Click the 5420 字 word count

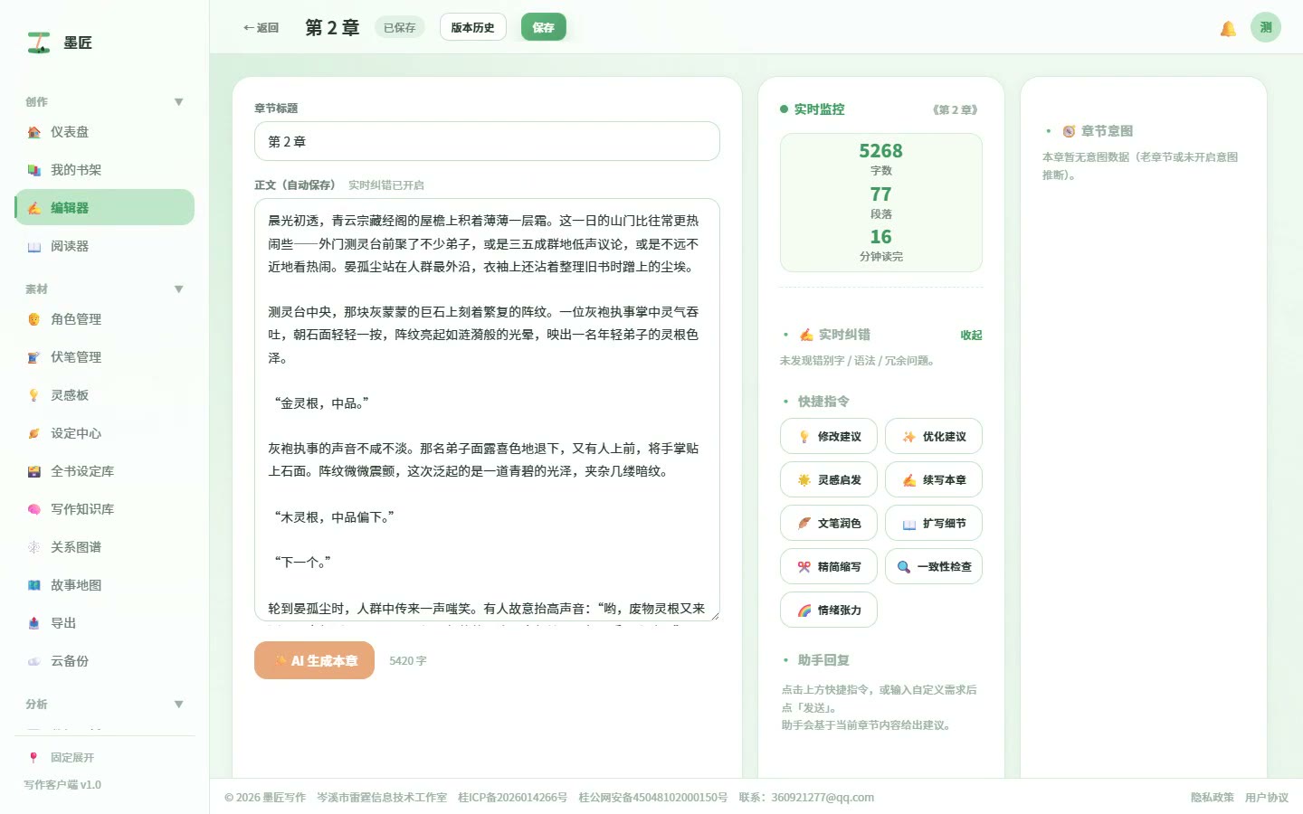[x=407, y=660]
